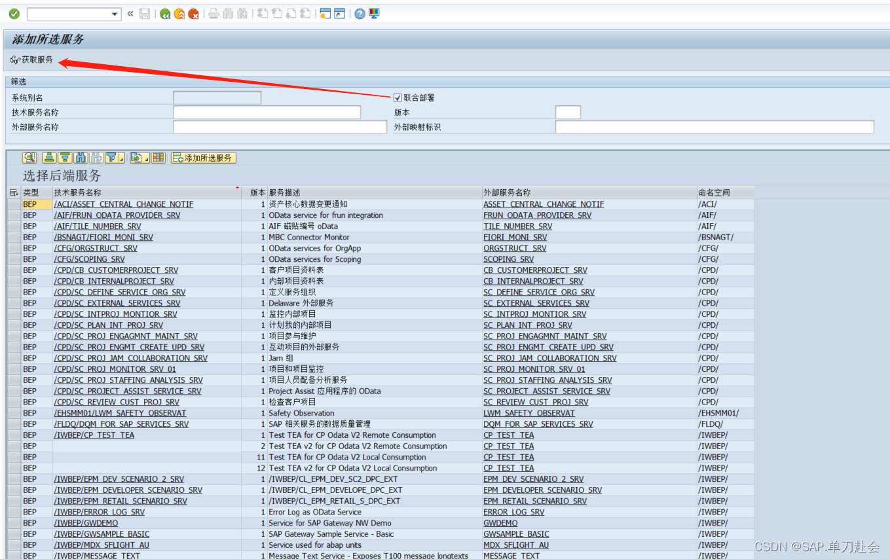Viewport: 890px width, 559px height.
Task: Click the Export icon in ALV toolbar
Action: coord(136,158)
